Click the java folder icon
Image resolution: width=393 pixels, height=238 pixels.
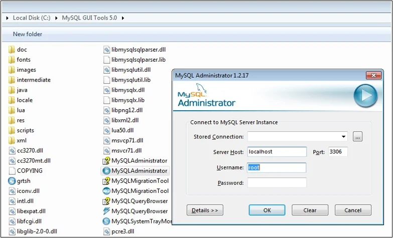(x=12, y=90)
